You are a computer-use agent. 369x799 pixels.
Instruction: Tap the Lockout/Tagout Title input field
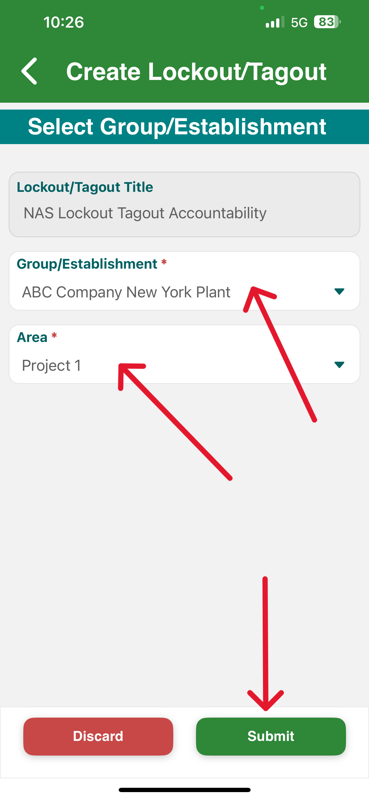click(184, 204)
